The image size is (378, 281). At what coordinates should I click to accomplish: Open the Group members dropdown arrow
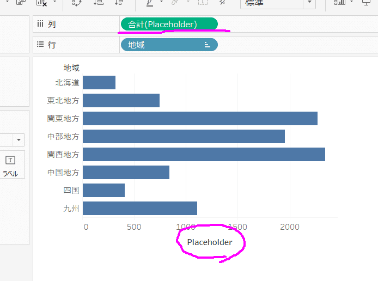click(x=188, y=2)
